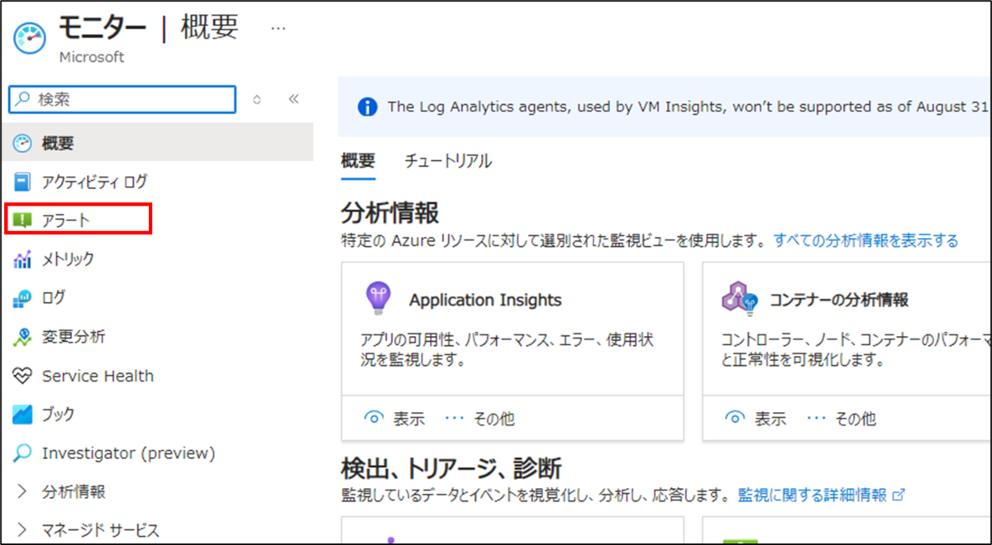The image size is (992, 545).
Task: Switch to the チュートリアル tab
Action: tap(448, 161)
